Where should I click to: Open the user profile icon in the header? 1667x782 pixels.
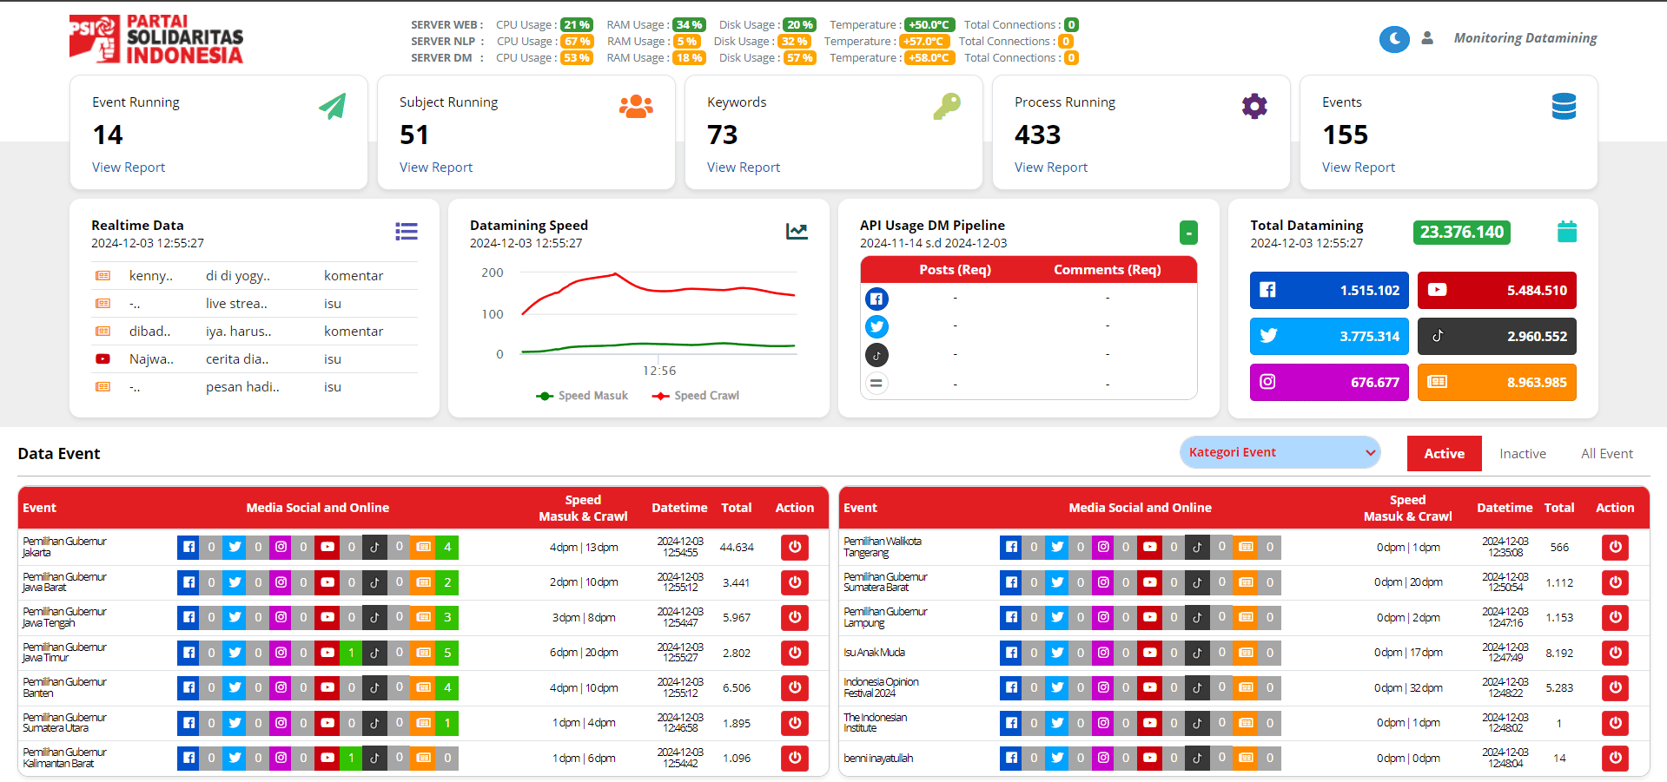point(1427,38)
